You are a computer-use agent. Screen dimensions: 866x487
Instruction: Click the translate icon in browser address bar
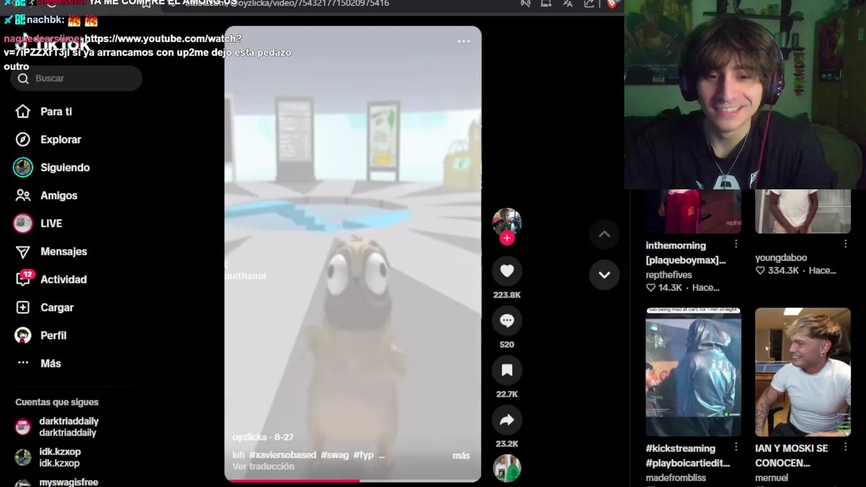tap(568, 3)
